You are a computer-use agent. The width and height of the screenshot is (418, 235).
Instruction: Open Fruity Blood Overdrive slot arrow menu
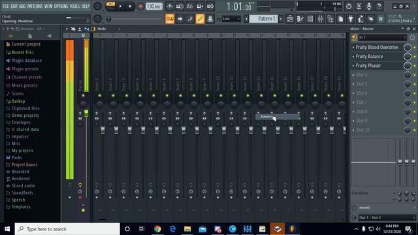click(353, 48)
